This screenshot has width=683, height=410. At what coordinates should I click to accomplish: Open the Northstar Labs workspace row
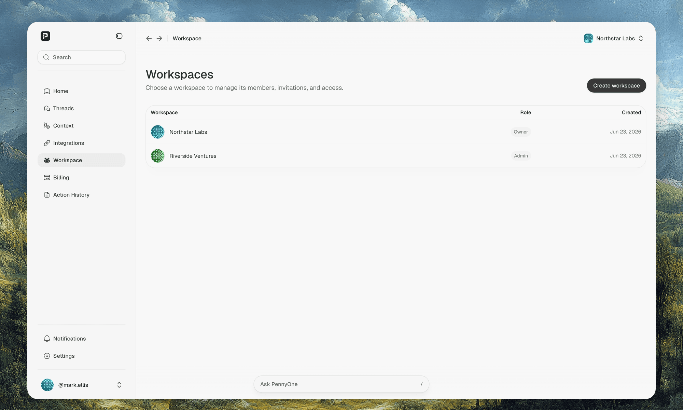click(396, 132)
